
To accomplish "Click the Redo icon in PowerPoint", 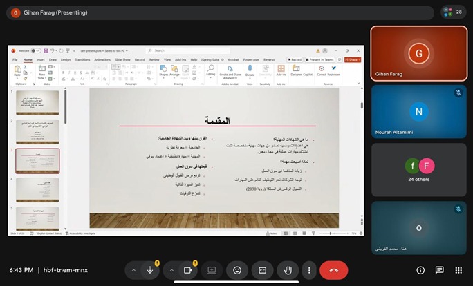I will (62, 50).
